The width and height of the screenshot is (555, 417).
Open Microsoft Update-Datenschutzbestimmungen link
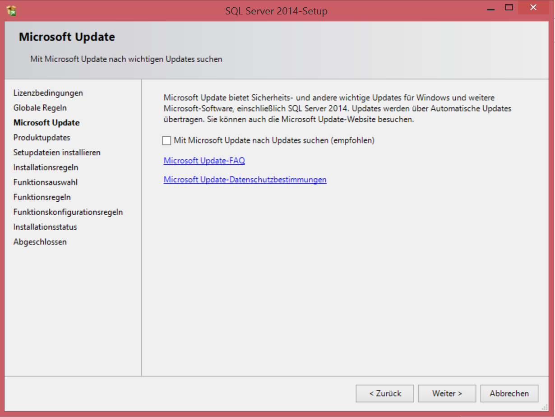click(245, 180)
